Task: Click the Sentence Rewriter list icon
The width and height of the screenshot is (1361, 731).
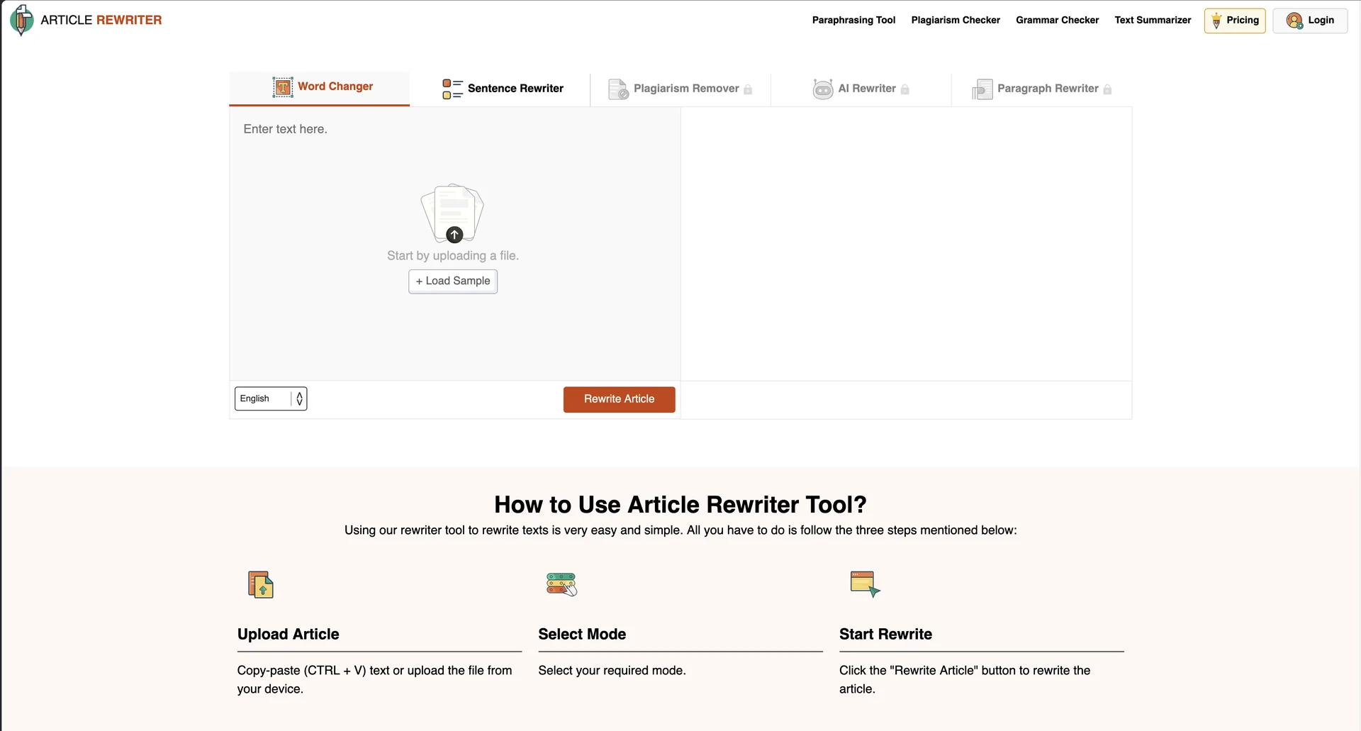Action: tap(452, 89)
